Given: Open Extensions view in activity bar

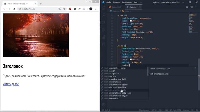Looking at the screenshot, I should pyautogui.click(x=103, y=37).
